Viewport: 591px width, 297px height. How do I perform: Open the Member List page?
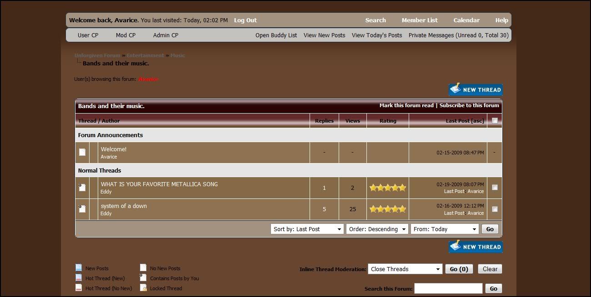click(419, 20)
